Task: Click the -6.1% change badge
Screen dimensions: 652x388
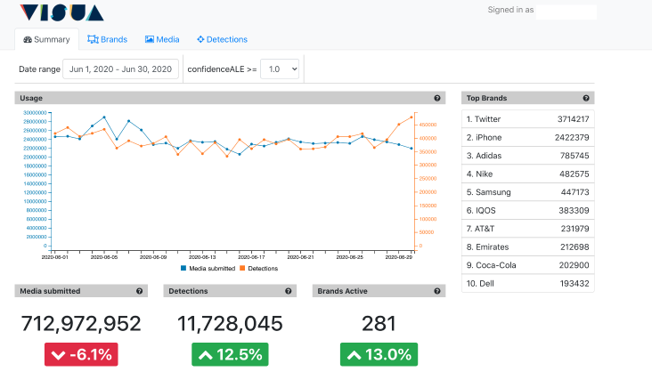Action: tap(81, 354)
